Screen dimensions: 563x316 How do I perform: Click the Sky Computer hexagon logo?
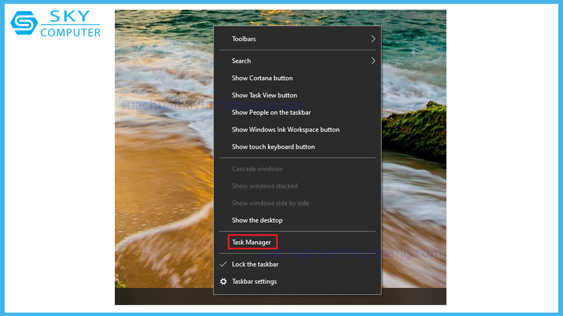tap(24, 23)
